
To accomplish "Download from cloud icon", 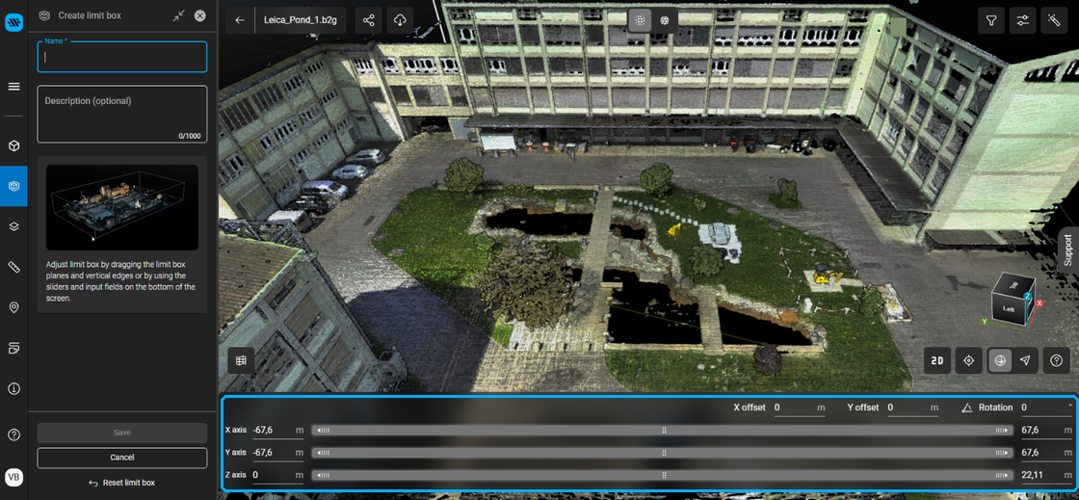I will (x=400, y=20).
